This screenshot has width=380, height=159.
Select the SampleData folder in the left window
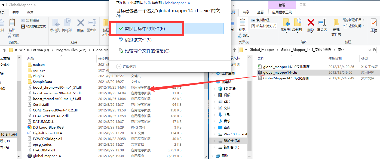coord(42,82)
